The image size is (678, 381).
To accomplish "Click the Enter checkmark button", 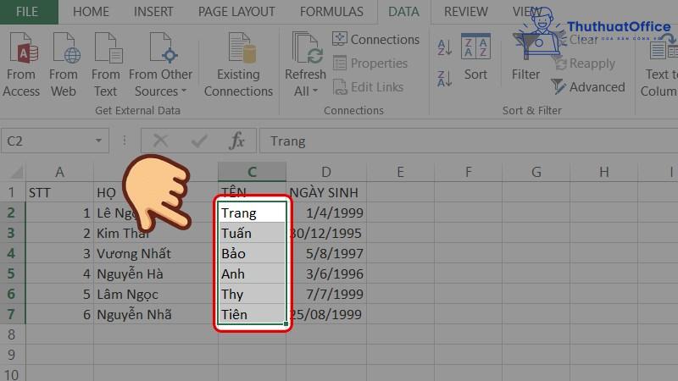I will (199, 141).
